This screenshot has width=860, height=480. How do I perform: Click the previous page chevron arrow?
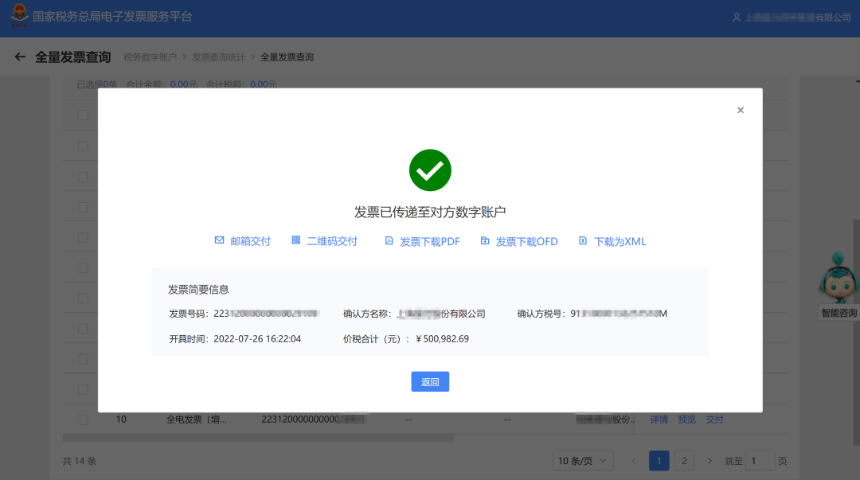point(633,460)
